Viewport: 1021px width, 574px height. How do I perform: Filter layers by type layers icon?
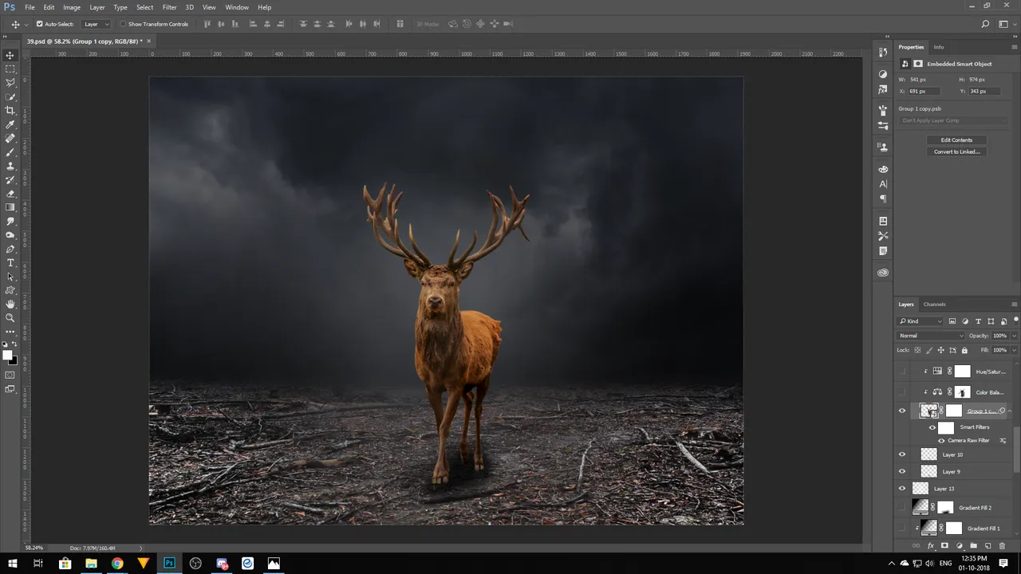[978, 321]
